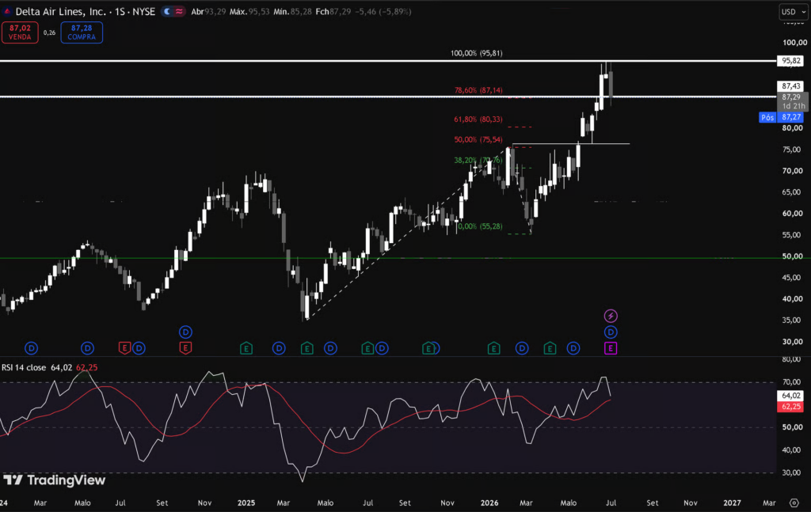Screen dimensions: 811x512
Task: Click the white RSI 64,02 axis label
Action: (791, 396)
